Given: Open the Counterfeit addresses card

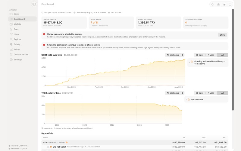Looking at the screenshot, I should (x=206, y=23).
